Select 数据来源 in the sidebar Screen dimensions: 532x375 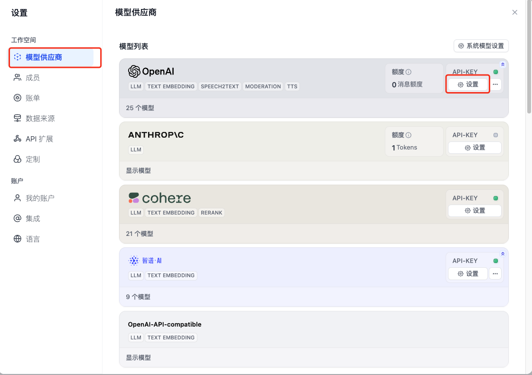click(x=40, y=118)
